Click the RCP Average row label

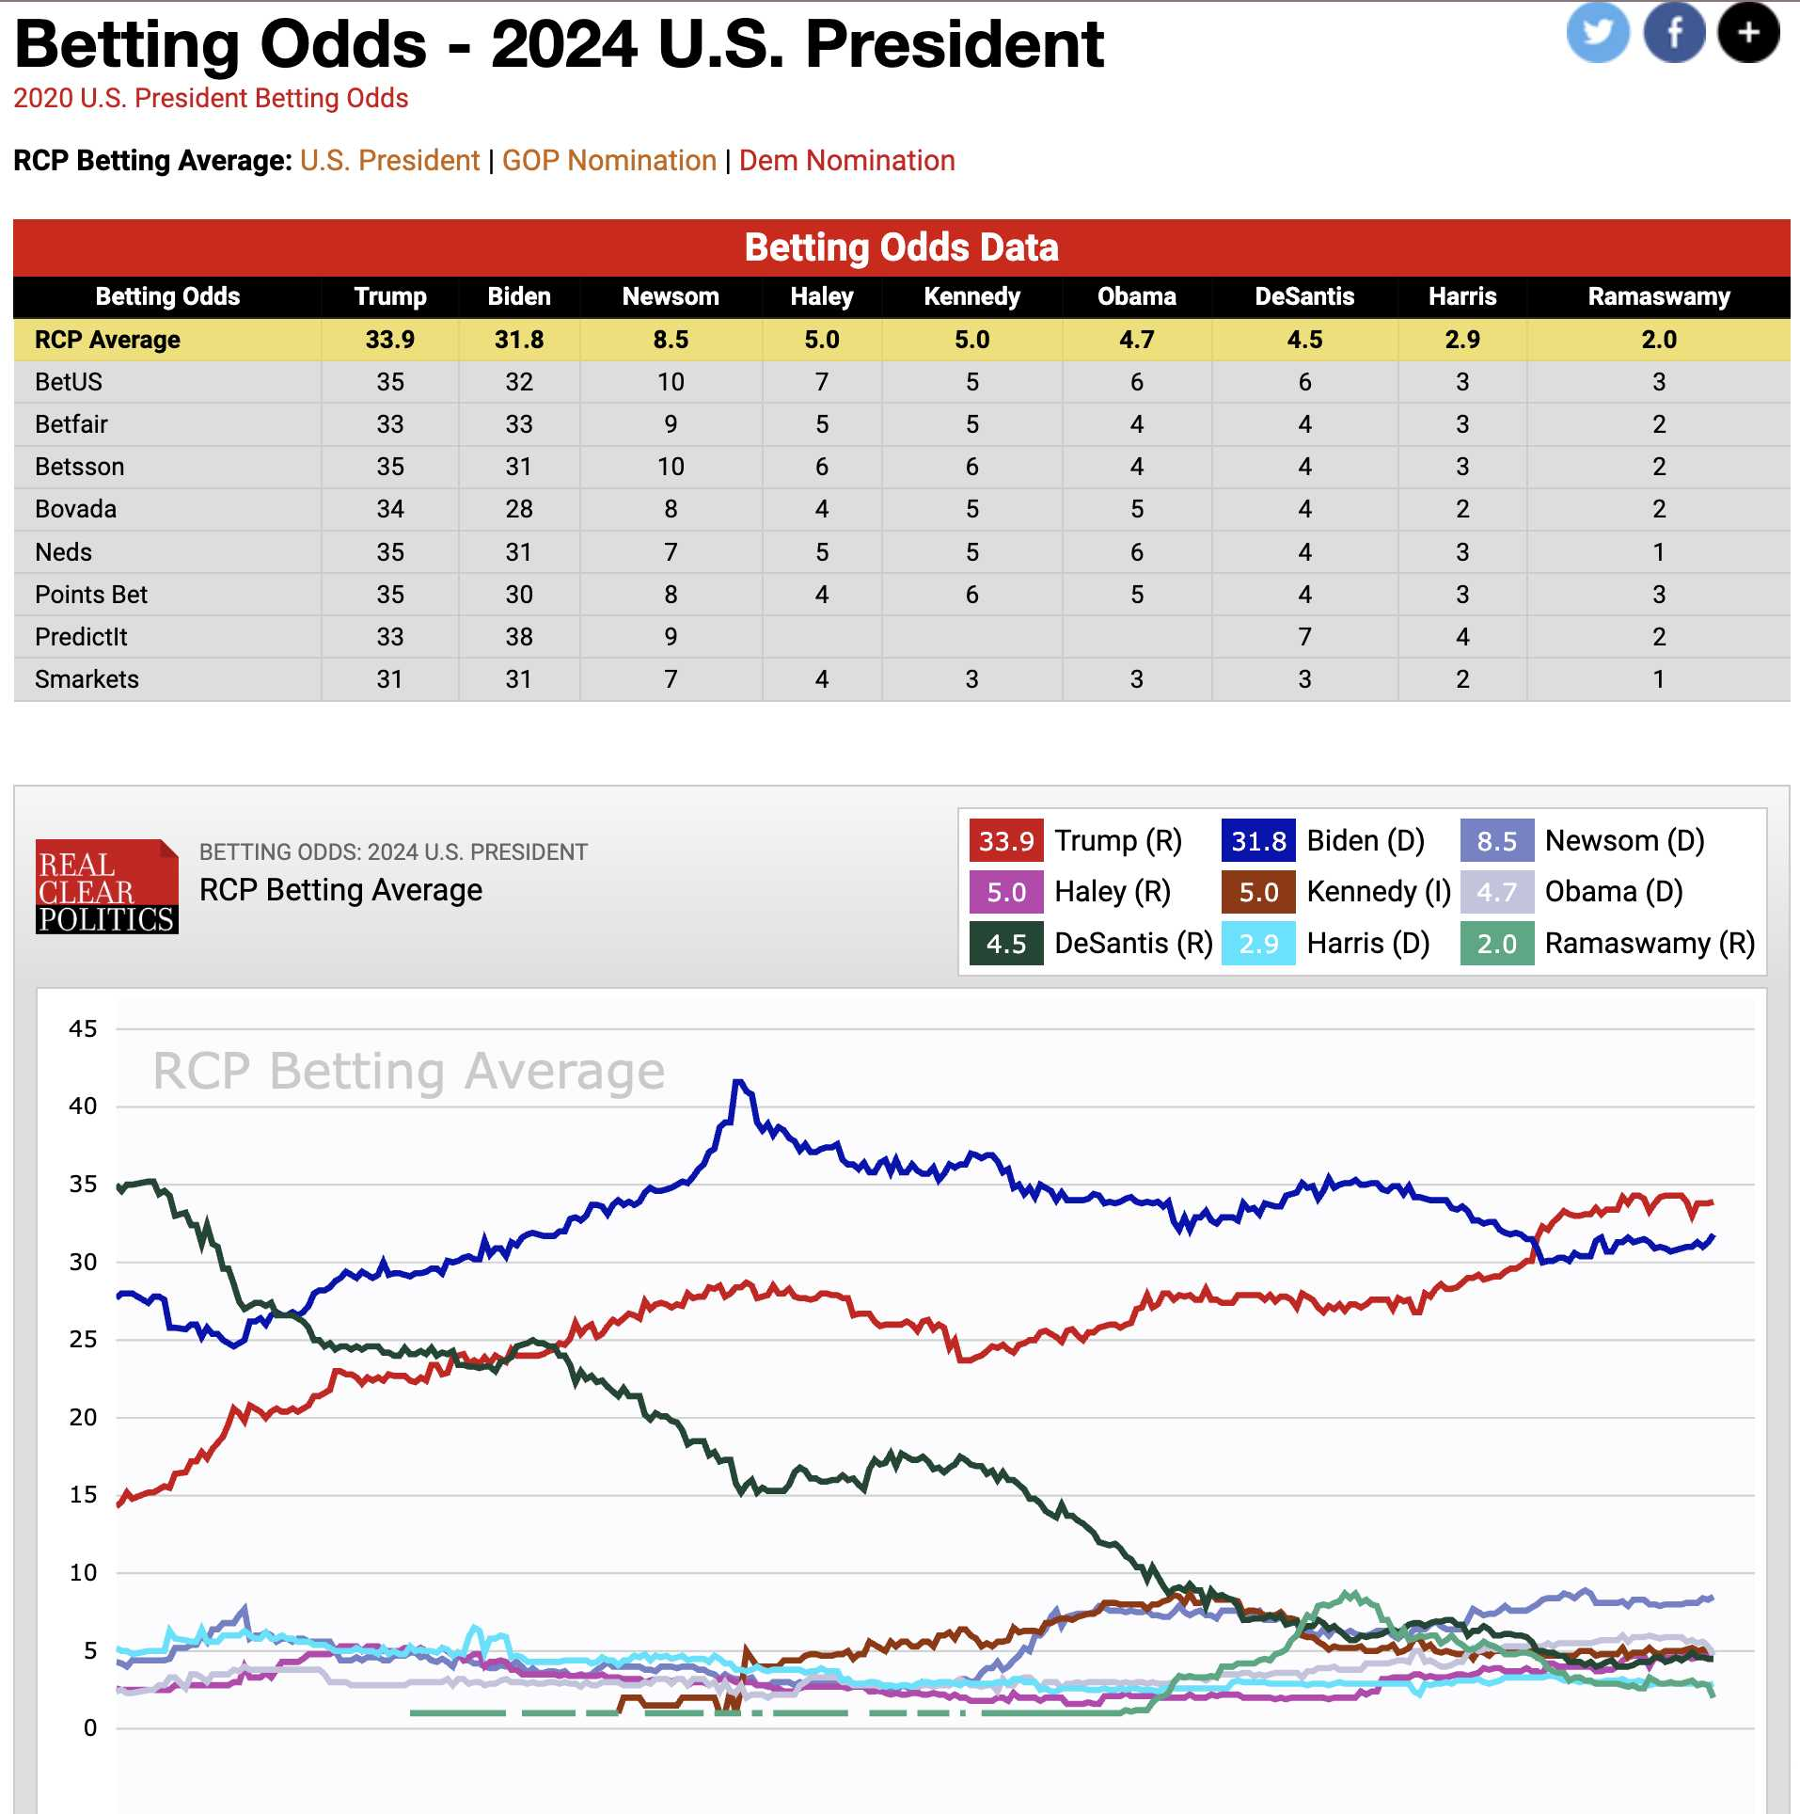click(107, 340)
